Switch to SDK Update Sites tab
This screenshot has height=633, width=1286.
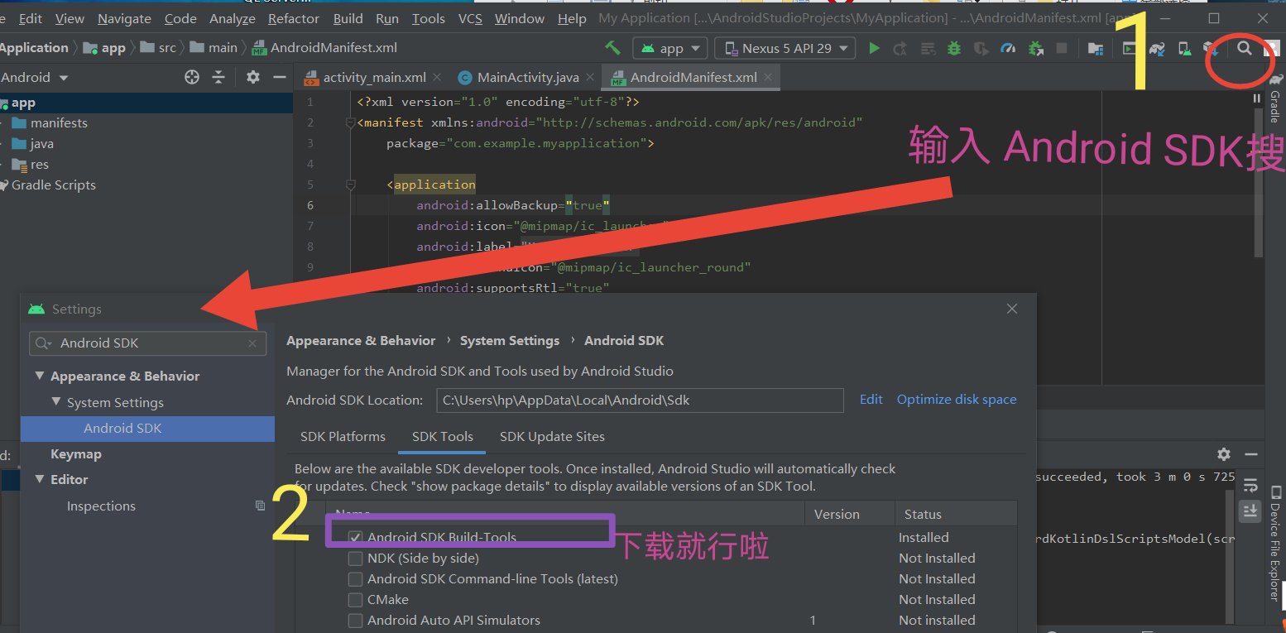tap(552, 436)
